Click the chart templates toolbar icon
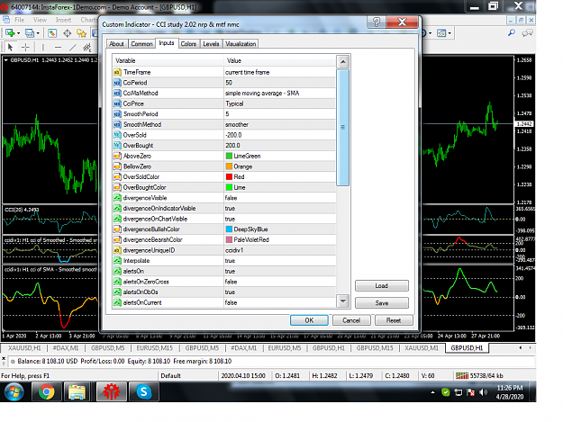The image size is (563, 422). pyautogui.click(x=441, y=33)
